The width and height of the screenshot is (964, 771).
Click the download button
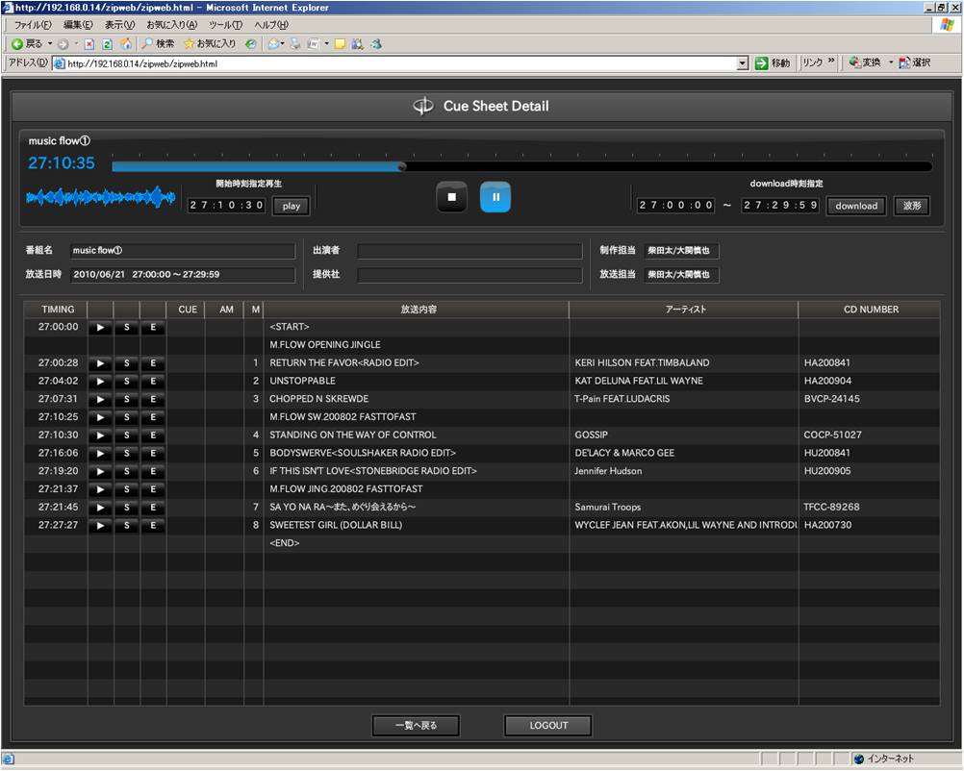855,206
